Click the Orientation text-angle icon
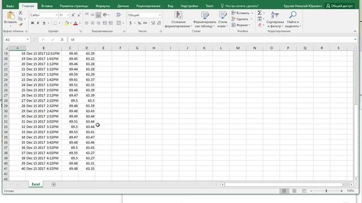Viewport: 362px width, 203px height. tap(105, 15)
